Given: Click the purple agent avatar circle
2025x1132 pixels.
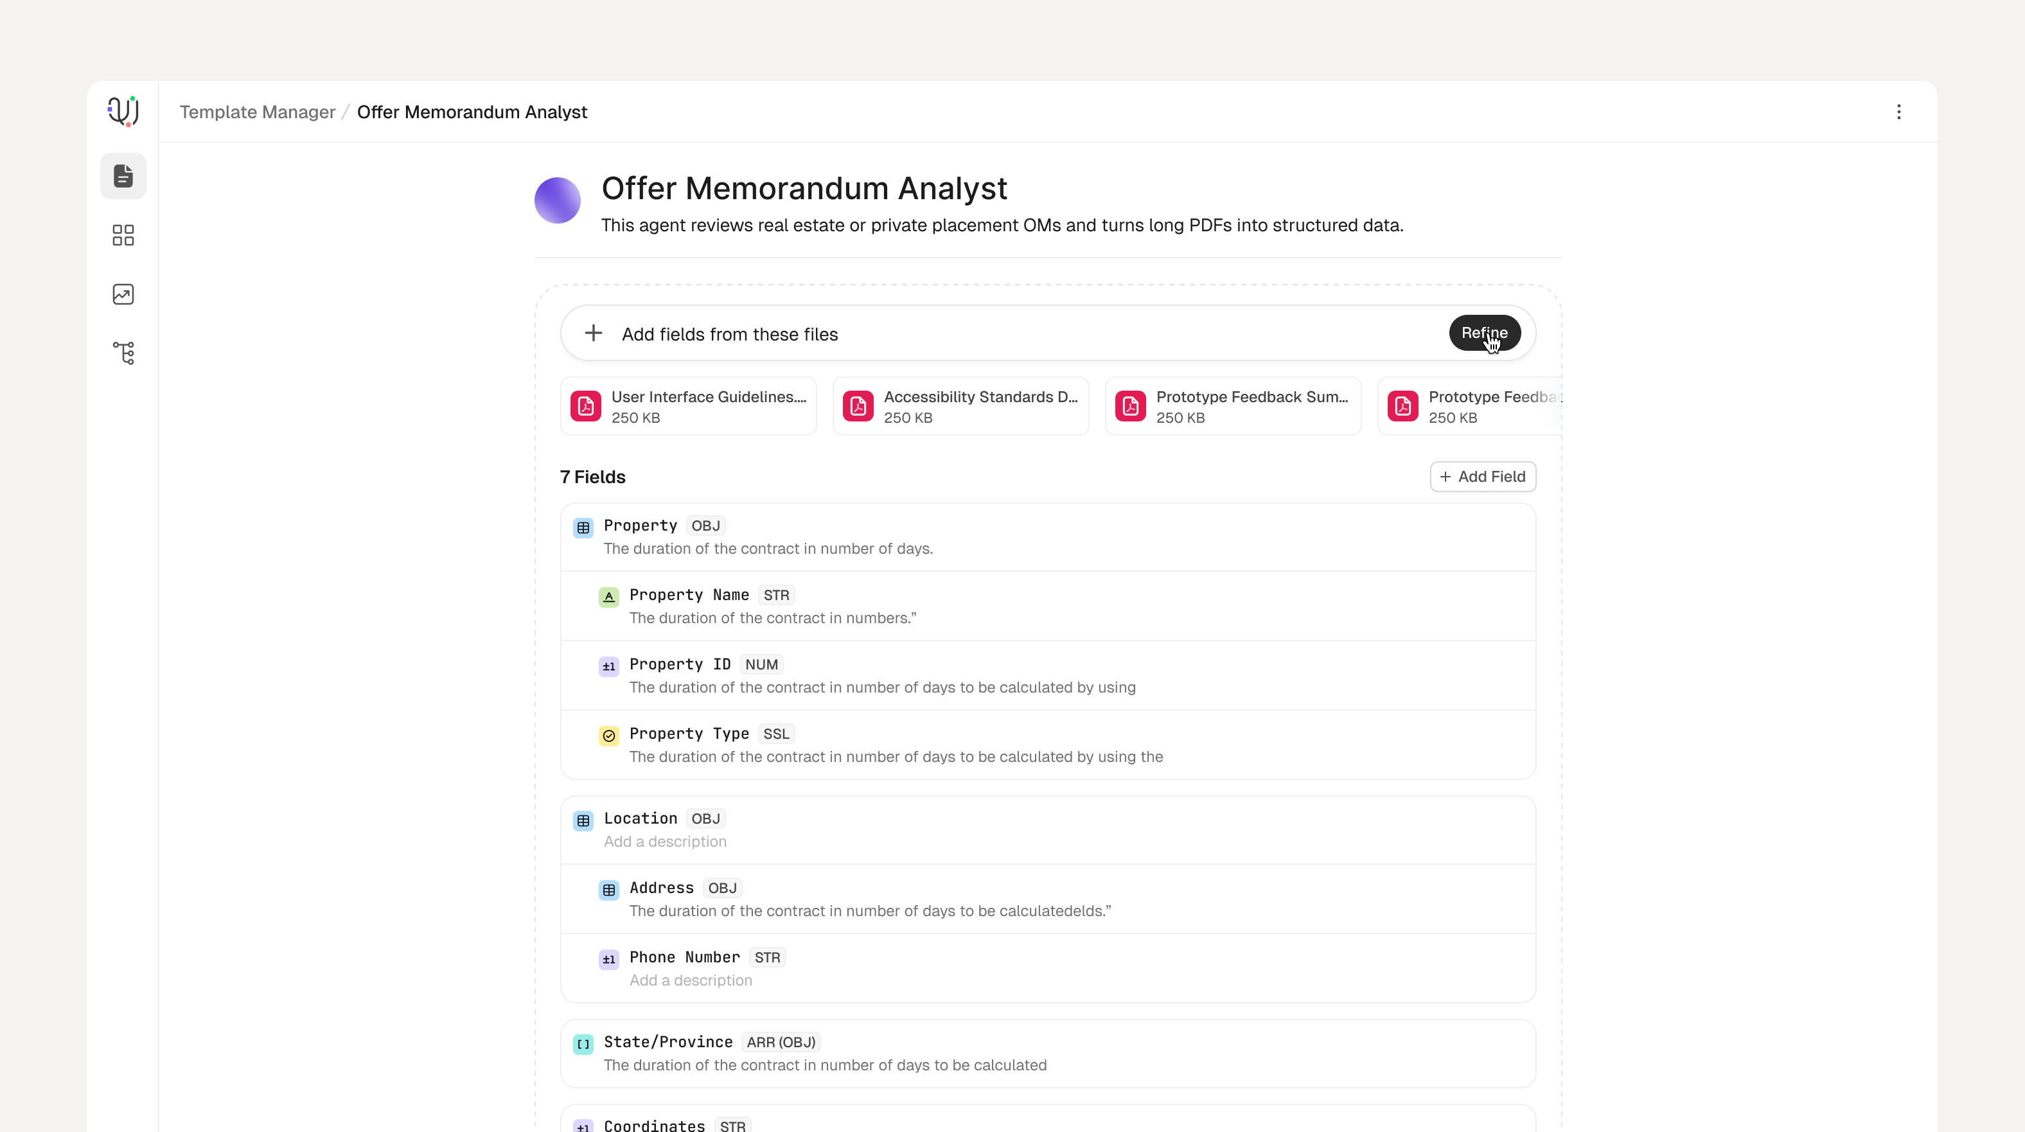Looking at the screenshot, I should pos(558,200).
